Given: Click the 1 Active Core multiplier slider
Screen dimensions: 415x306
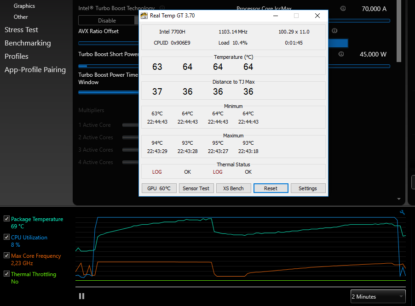Looking at the screenshot, I should click(x=131, y=125).
